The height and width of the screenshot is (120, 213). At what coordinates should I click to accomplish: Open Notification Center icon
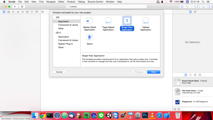click(208, 2)
